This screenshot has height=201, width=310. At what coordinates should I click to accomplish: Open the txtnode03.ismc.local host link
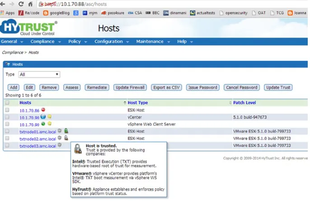click(38, 146)
